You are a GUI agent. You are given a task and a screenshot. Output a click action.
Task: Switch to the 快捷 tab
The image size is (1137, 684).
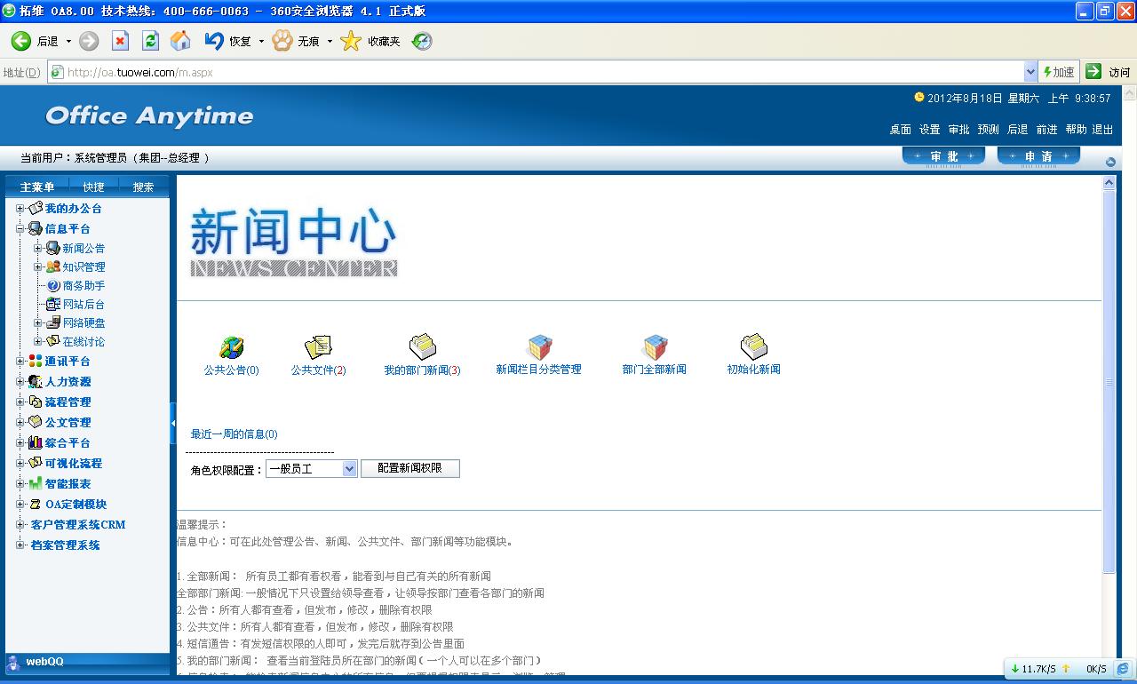coord(93,187)
